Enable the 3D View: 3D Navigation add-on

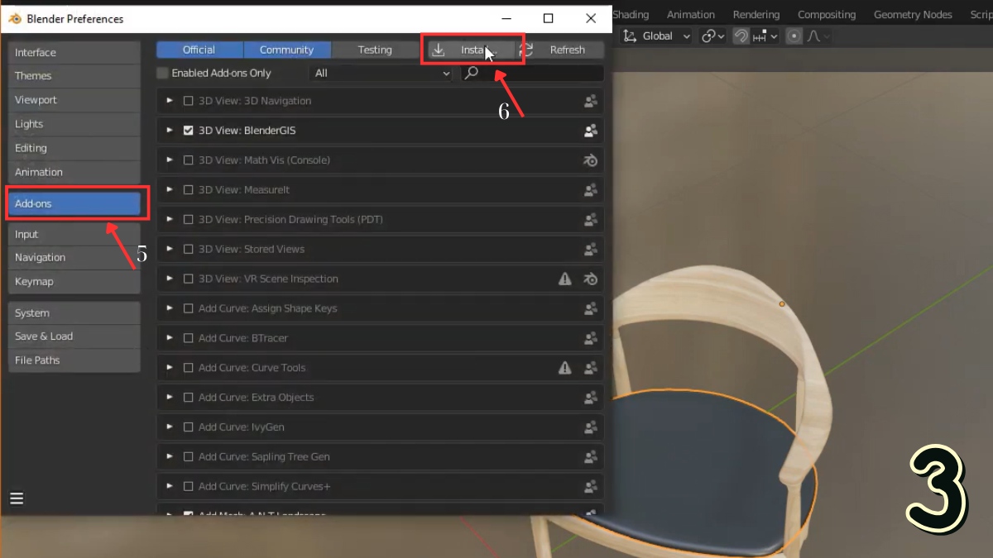tap(188, 101)
